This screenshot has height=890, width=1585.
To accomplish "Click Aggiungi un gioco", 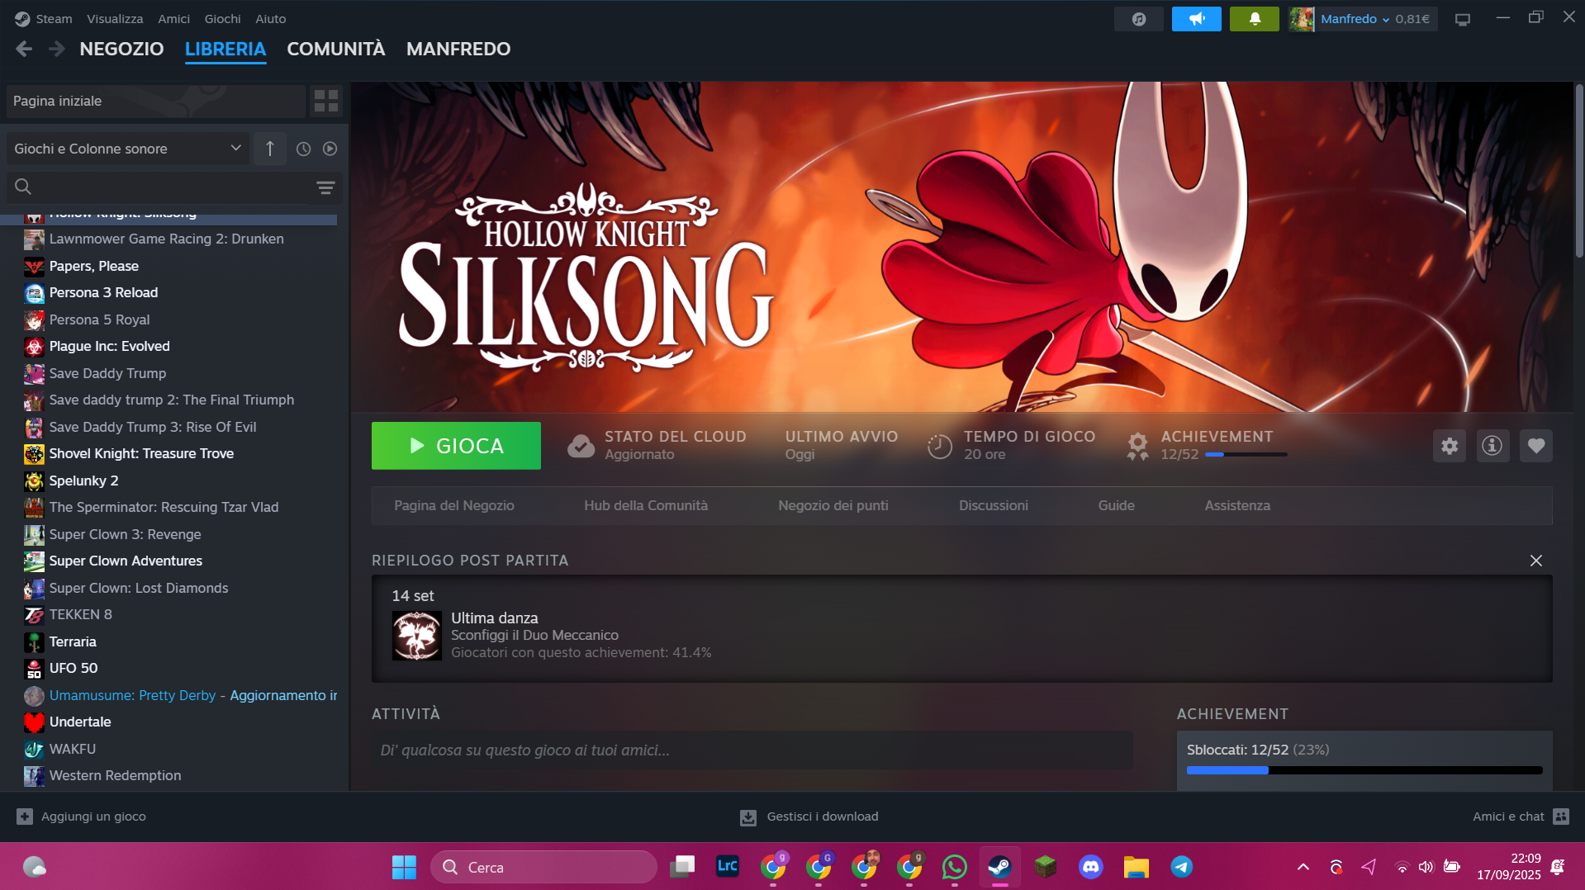I will tap(82, 817).
